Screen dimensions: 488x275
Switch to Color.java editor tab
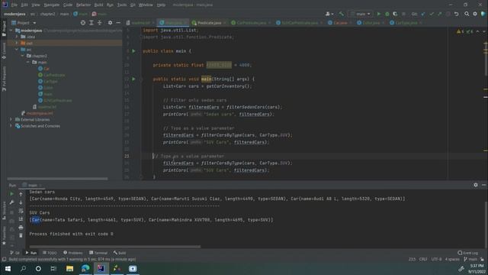coord(371,23)
